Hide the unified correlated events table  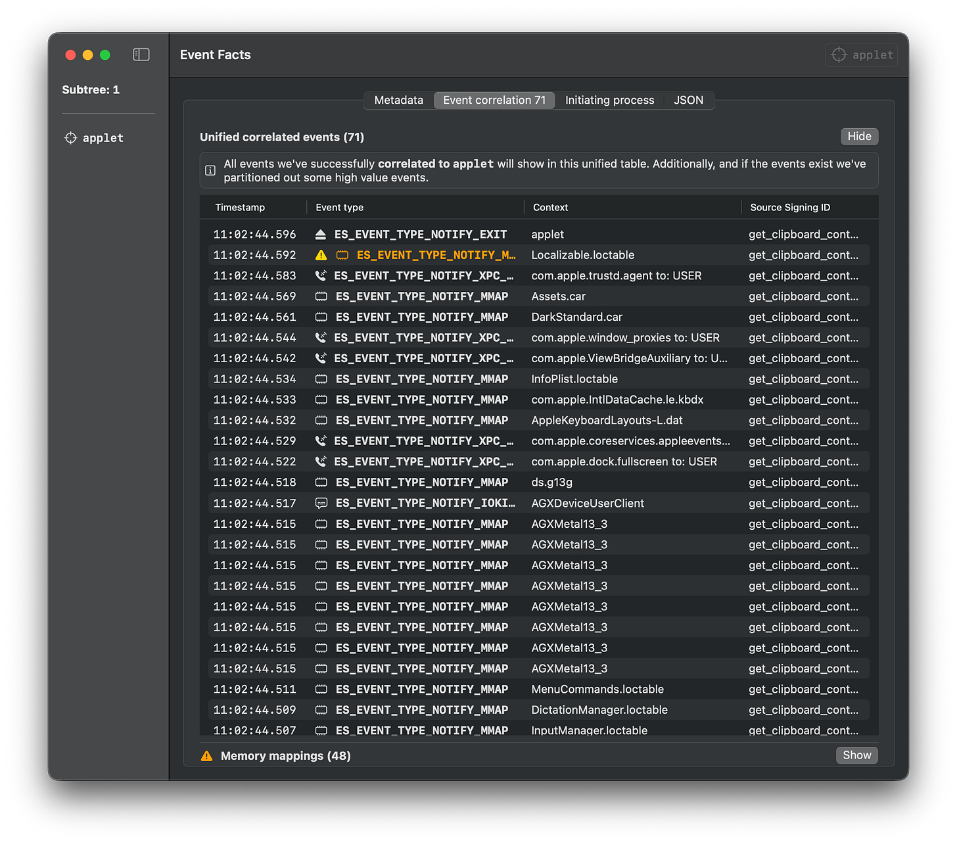click(859, 137)
